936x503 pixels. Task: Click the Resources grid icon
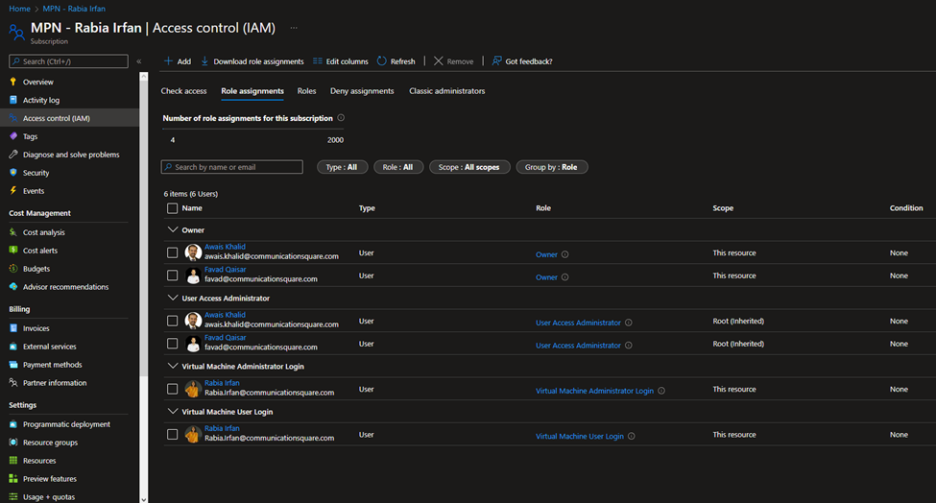click(13, 461)
